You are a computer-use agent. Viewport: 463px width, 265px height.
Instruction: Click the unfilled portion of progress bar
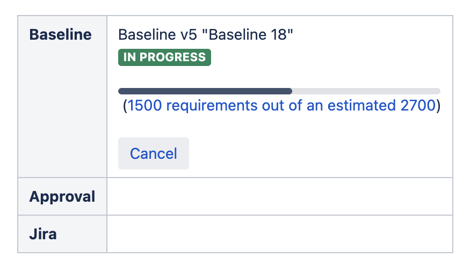coord(365,91)
